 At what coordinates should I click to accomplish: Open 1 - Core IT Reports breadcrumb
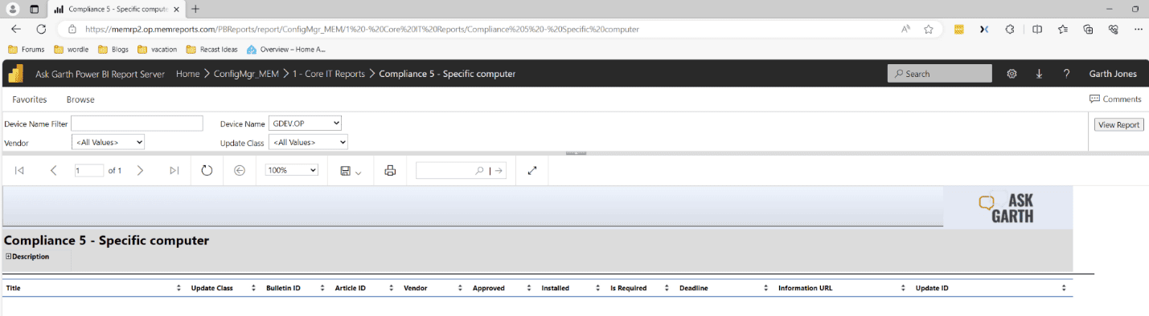tap(329, 74)
